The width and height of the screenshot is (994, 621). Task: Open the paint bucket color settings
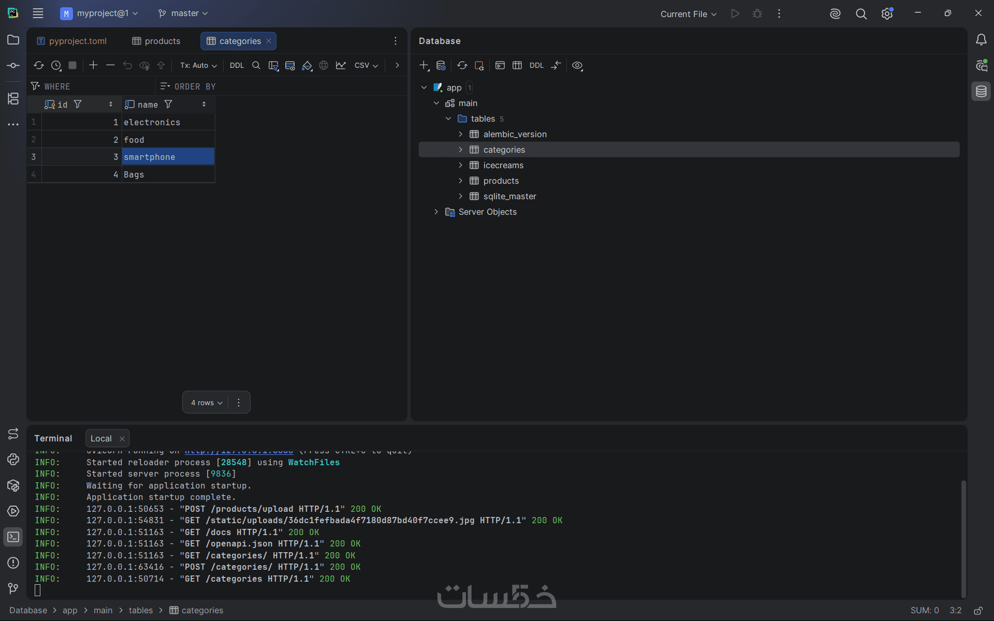click(307, 65)
